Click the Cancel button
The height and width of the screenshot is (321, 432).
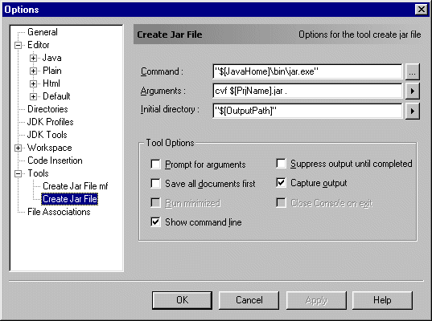point(249,300)
